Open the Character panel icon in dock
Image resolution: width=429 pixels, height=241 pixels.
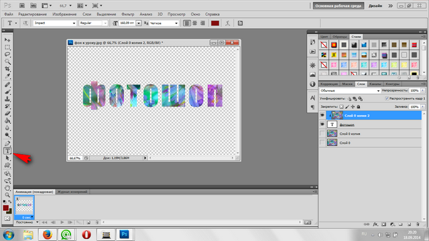312,98
